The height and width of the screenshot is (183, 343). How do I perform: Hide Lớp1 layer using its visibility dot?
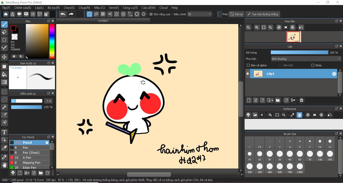click(x=248, y=74)
